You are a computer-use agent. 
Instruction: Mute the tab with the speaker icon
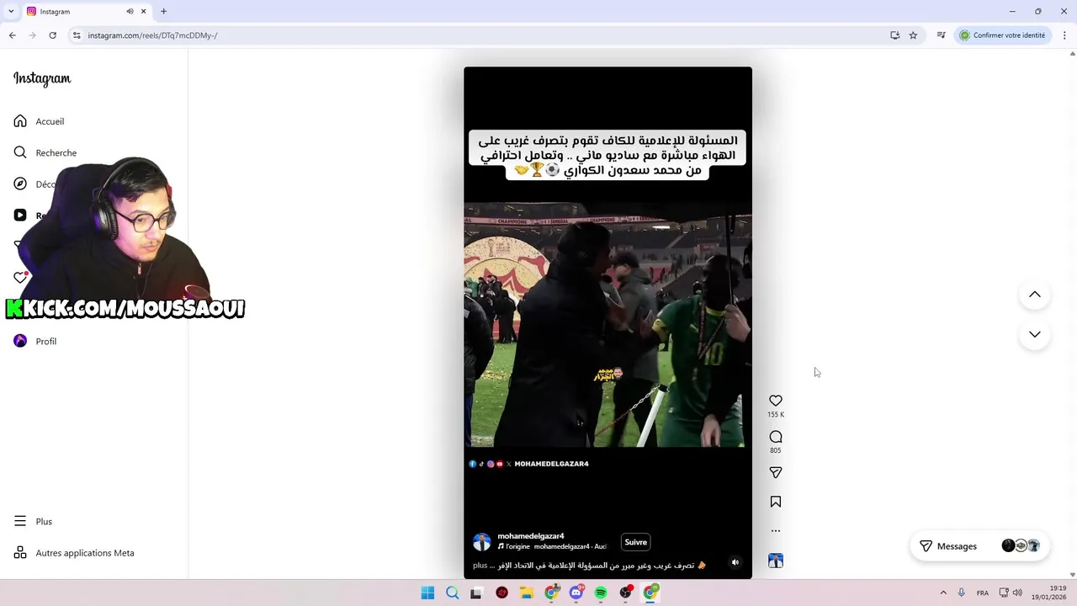click(x=130, y=11)
